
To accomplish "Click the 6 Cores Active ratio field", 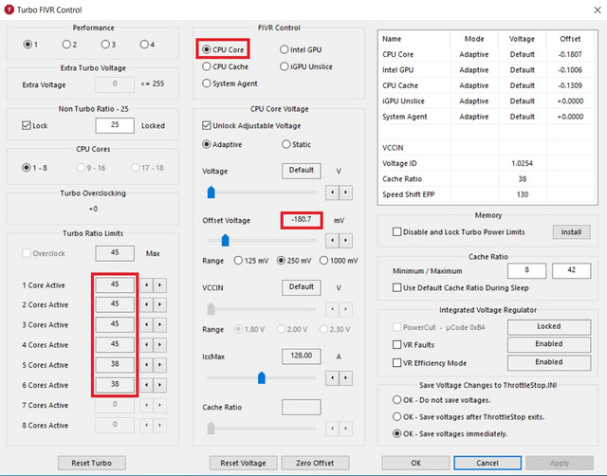I will point(115,385).
